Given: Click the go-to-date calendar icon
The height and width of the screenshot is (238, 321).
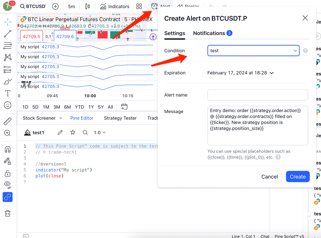Looking at the screenshot, I should (x=124, y=107).
